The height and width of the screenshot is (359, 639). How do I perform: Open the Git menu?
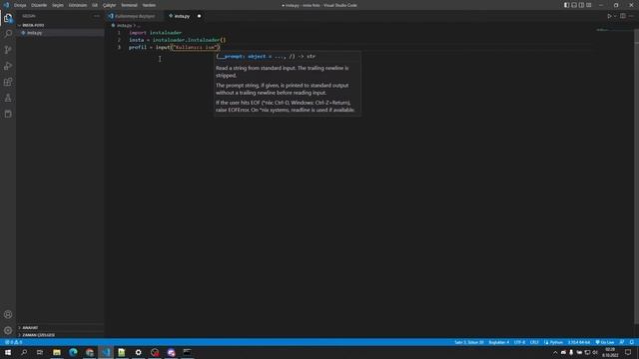[95, 5]
